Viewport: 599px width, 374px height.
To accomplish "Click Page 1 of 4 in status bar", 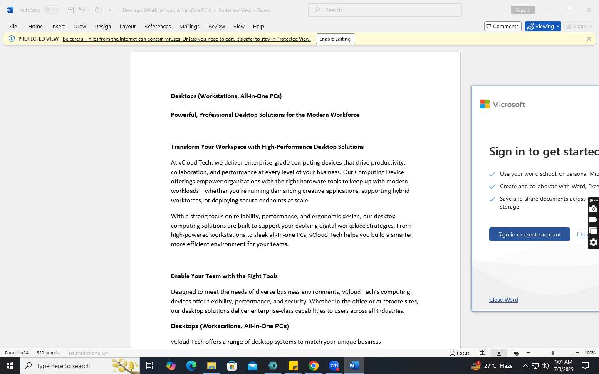I will pos(17,353).
